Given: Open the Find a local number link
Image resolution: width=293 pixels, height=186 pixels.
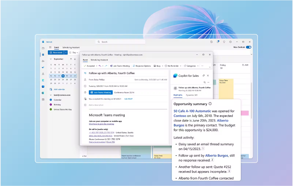Looking at the screenshot, I should pyautogui.click(x=97, y=142).
